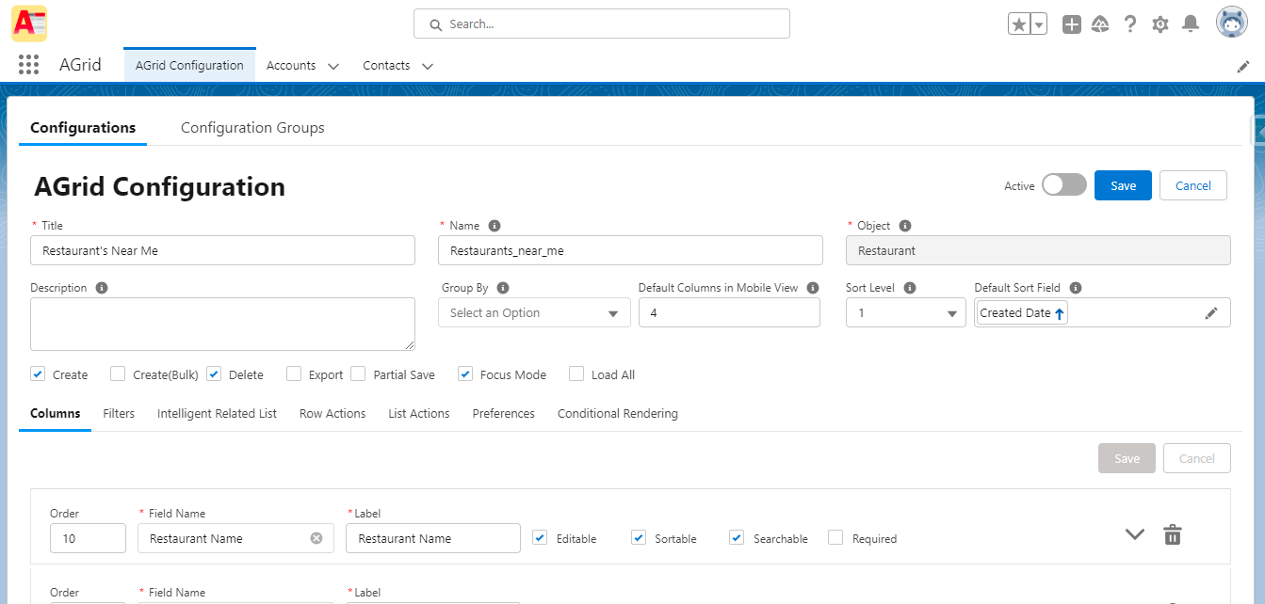Click the AGrid app logo icon
This screenshot has height=604, width=1265.
pos(29,24)
